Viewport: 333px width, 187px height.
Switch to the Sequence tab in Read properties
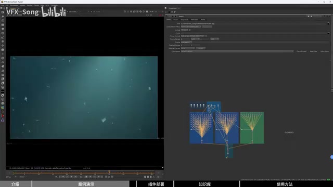(x=184, y=20)
